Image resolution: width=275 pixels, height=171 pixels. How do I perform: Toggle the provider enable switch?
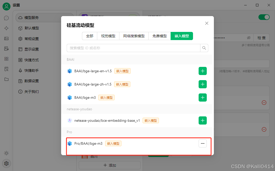pos(264,17)
